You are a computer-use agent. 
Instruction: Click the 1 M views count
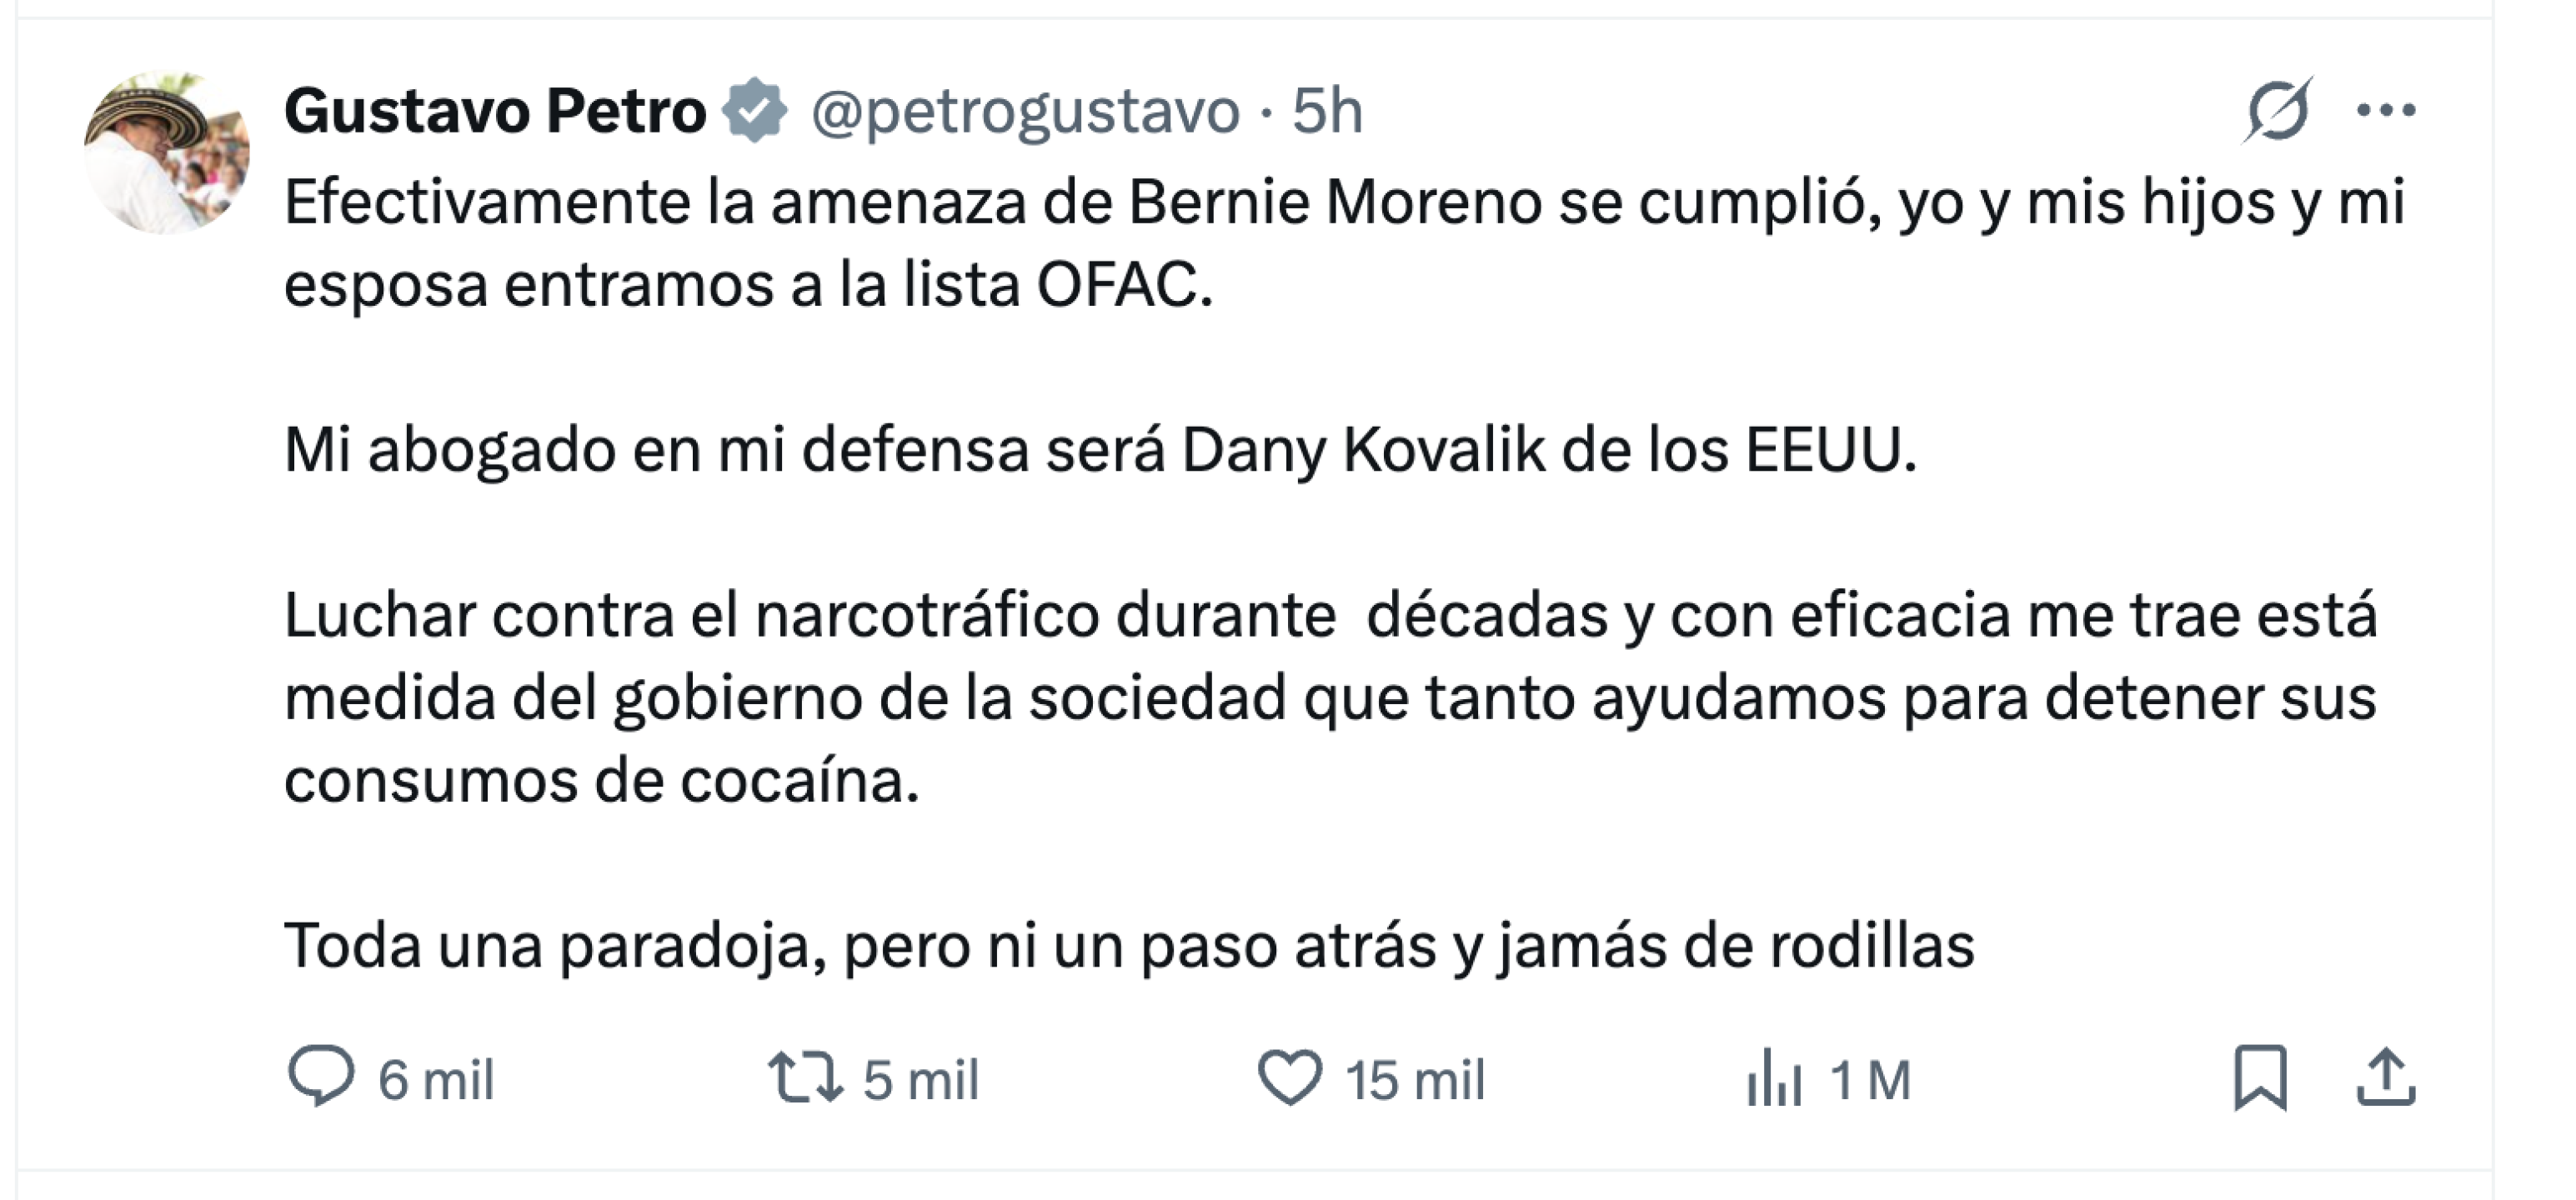tap(1870, 1080)
